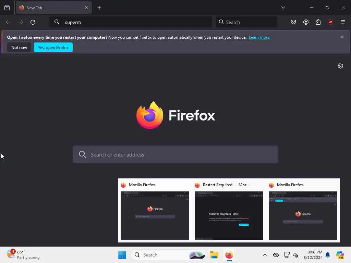The height and width of the screenshot is (263, 351).
Task: Follow the Learn more link
Action: click(x=259, y=37)
